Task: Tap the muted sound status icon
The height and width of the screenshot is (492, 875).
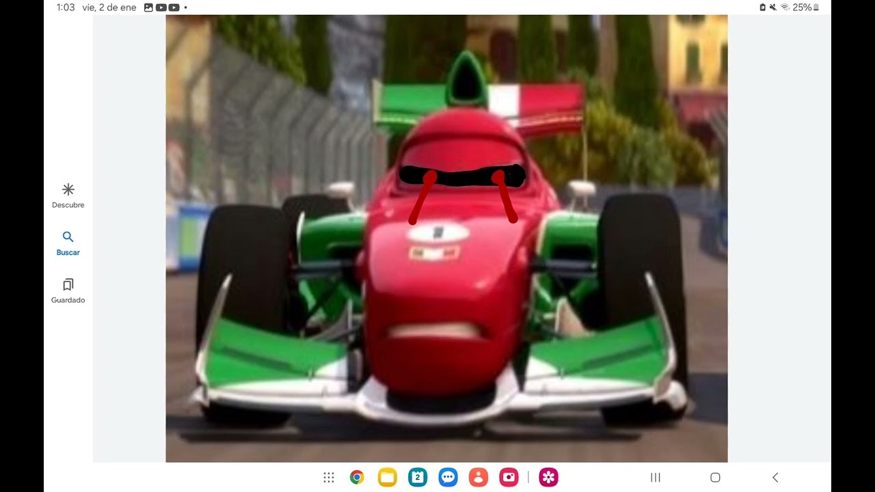Action: tap(773, 8)
